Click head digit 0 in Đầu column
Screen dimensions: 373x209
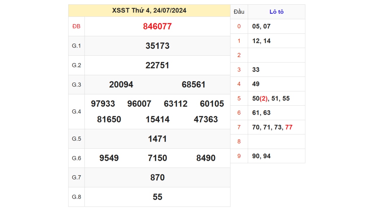239,26
